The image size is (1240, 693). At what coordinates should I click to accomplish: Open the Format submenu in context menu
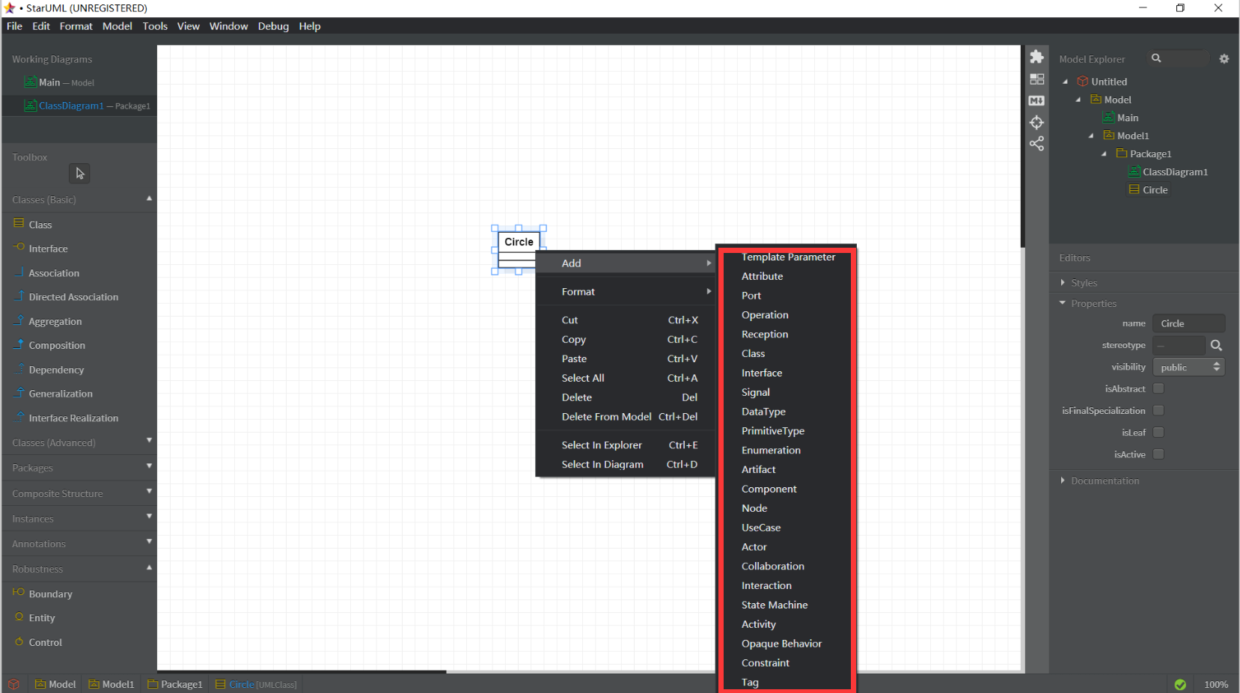tap(626, 292)
